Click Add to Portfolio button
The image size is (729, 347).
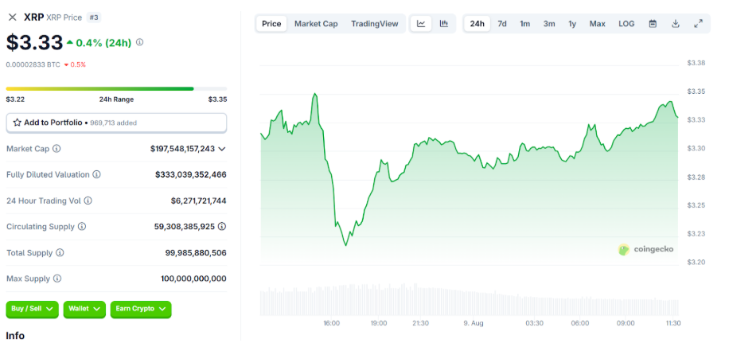116,123
